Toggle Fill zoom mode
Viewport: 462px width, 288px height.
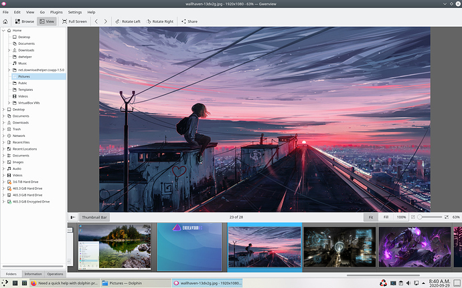tap(386, 217)
